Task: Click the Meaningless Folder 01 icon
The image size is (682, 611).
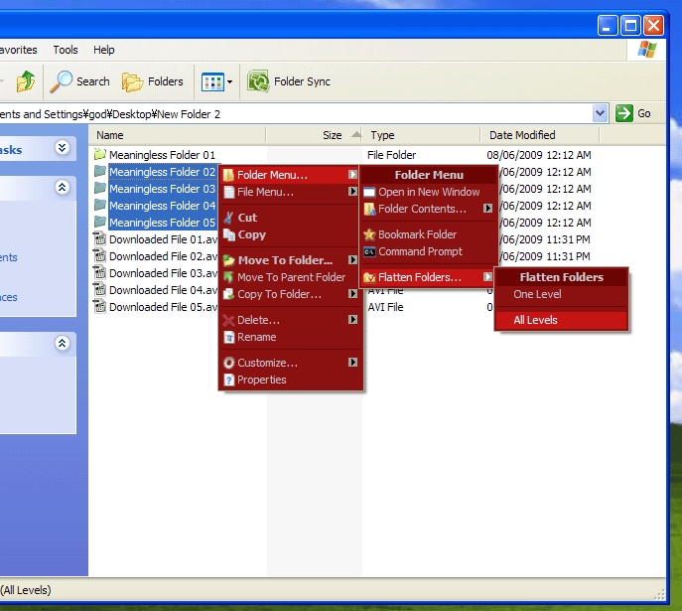Action: [99, 155]
